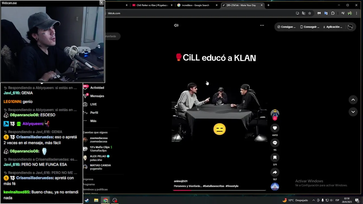Open the Chrome extensions puzzle icon

point(333,13)
